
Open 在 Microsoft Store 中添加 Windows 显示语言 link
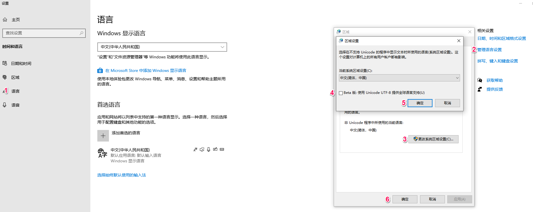(145, 70)
